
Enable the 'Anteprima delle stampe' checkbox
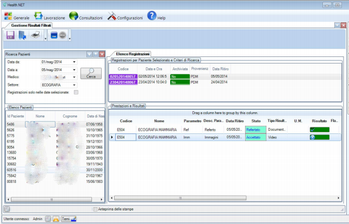coord(95,209)
